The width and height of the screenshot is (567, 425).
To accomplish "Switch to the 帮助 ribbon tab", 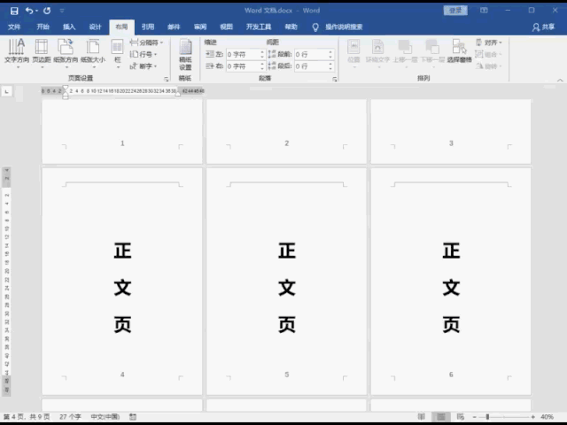I will (x=291, y=27).
